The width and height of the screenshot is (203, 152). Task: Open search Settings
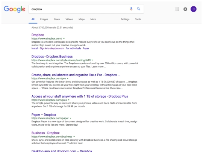coord(125,19)
